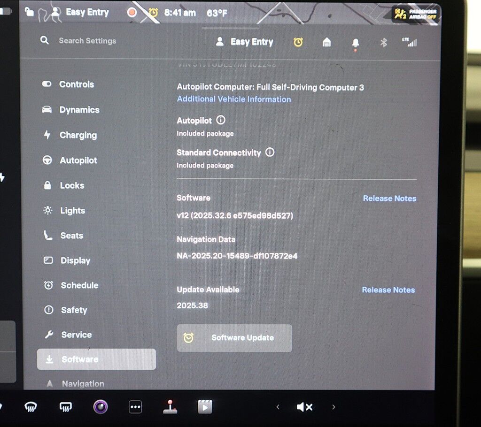Collapse the media bar with left chevron

click(x=278, y=407)
